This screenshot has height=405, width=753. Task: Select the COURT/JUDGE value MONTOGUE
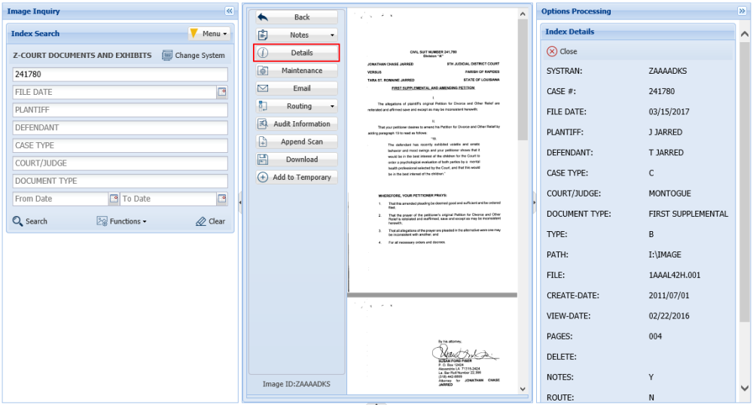pos(669,193)
